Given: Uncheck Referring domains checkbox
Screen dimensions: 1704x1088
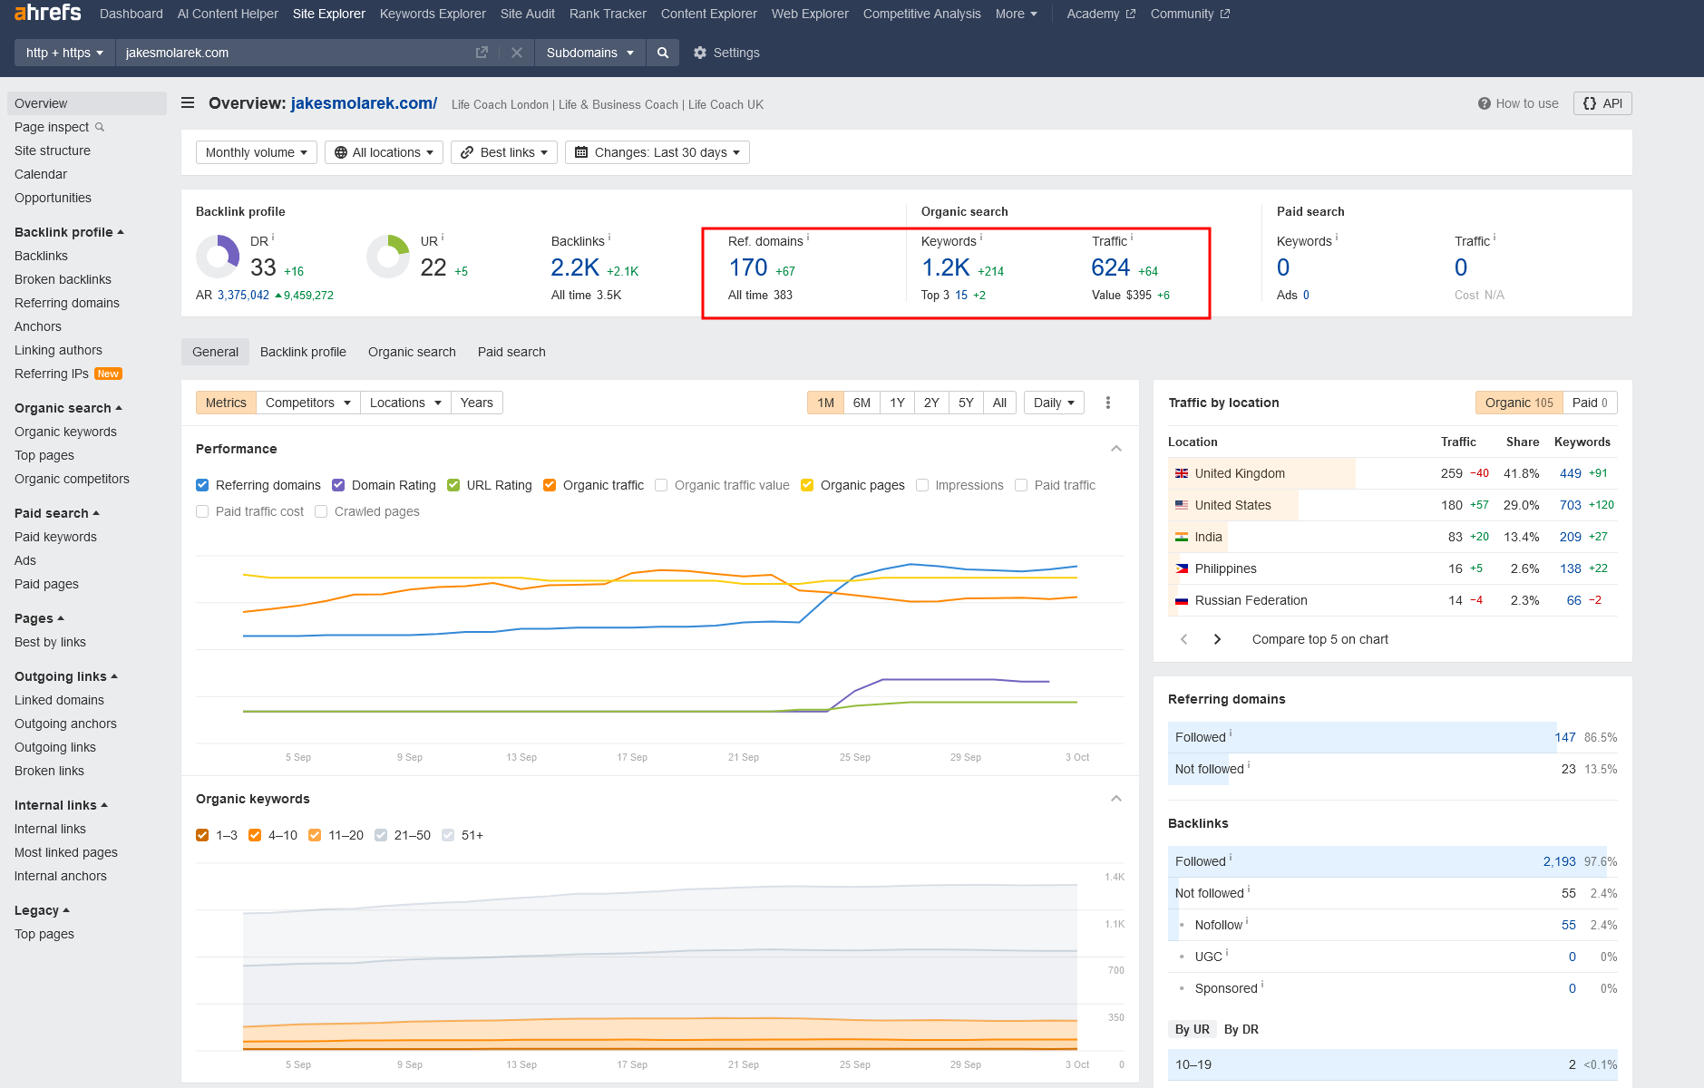Looking at the screenshot, I should pos(202,485).
